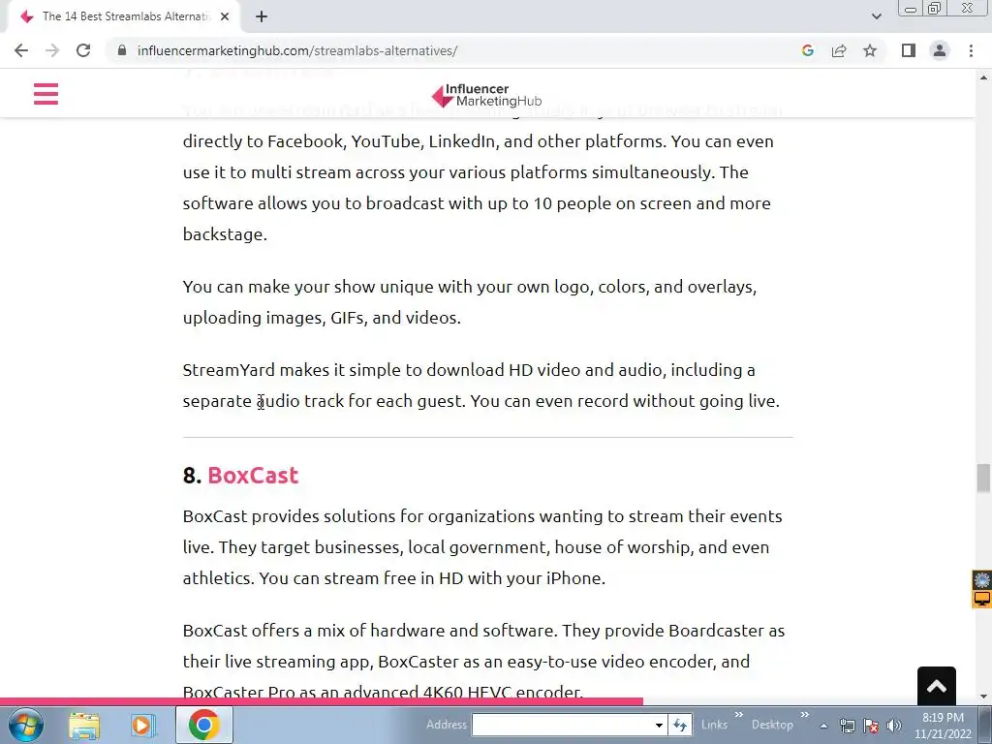992x744 pixels.
Task: Open a new browser tab
Action: [x=262, y=16]
